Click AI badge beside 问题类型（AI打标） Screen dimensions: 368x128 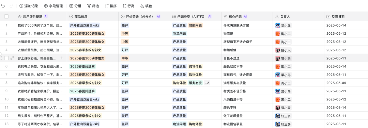[x=210, y=16]
